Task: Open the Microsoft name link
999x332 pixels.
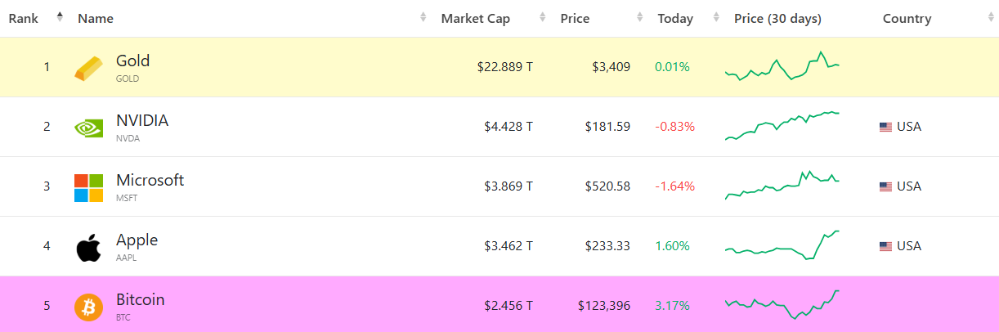Action: [x=150, y=181]
